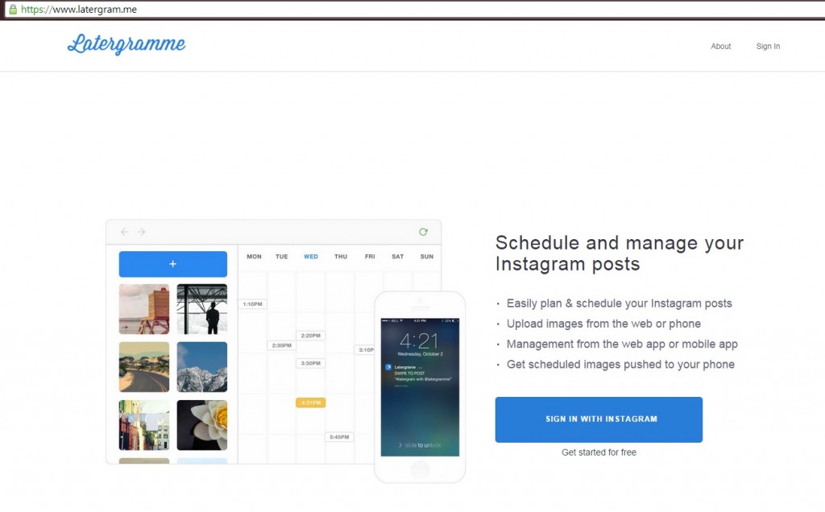Click the browser address bar URL
Screen dimensions: 825x512
coord(79,10)
